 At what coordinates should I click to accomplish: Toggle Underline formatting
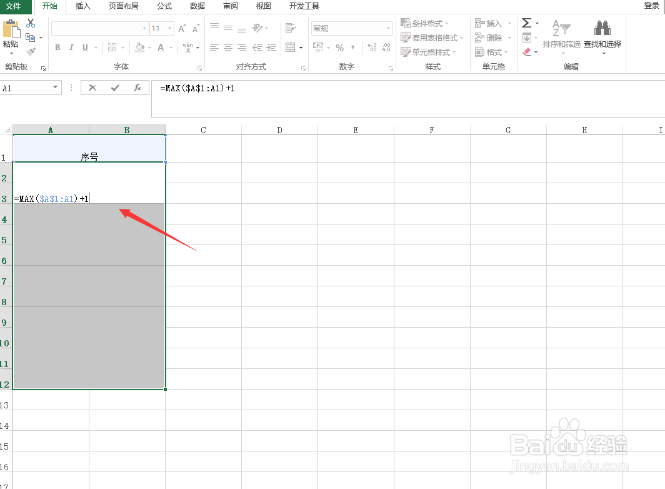85,48
